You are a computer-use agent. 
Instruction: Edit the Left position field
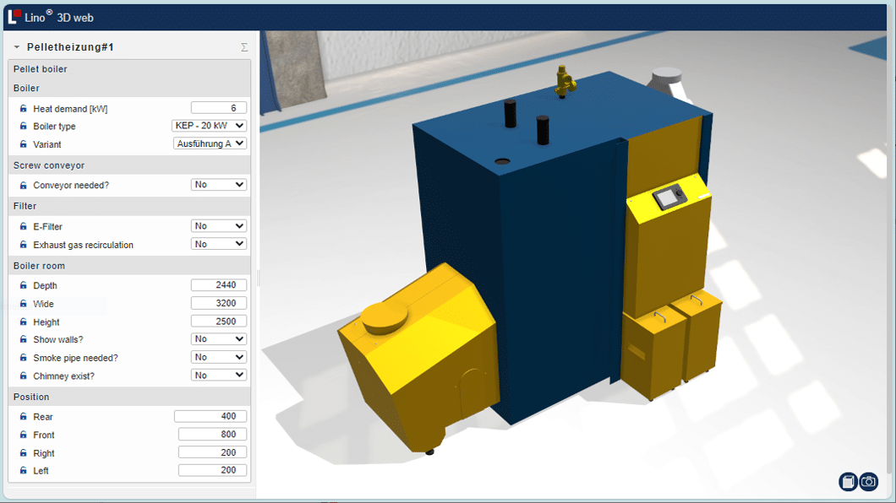tap(212, 470)
